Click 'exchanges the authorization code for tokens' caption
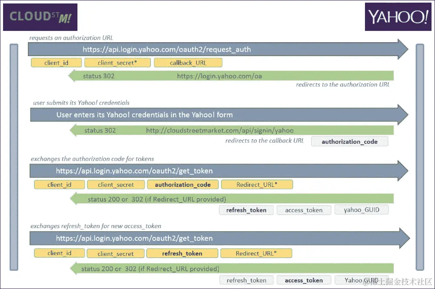Screen dimensions: 435x289 point(92,159)
